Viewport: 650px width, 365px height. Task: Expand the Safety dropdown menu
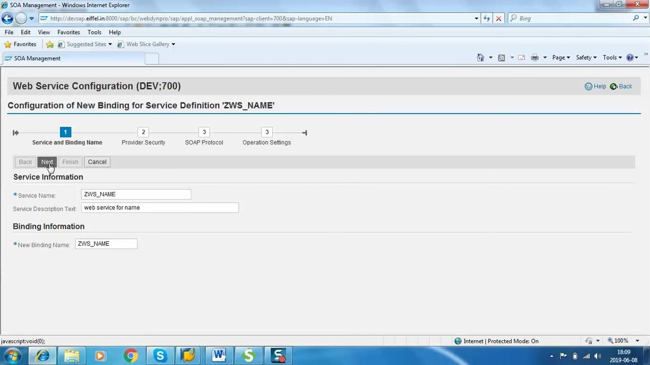[586, 57]
